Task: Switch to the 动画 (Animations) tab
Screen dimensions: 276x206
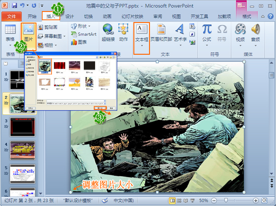Action: click(107, 17)
